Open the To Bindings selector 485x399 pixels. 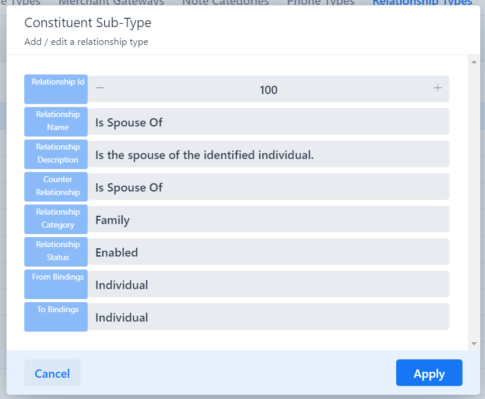click(268, 317)
